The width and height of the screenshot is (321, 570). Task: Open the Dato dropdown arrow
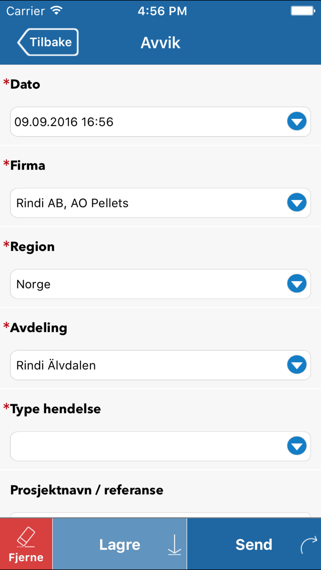297,121
